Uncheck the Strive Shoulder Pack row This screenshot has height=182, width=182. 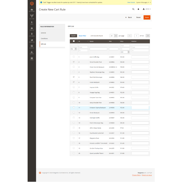[74, 62]
